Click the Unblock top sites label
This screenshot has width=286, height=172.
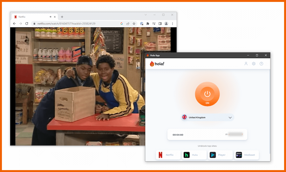point(208,146)
